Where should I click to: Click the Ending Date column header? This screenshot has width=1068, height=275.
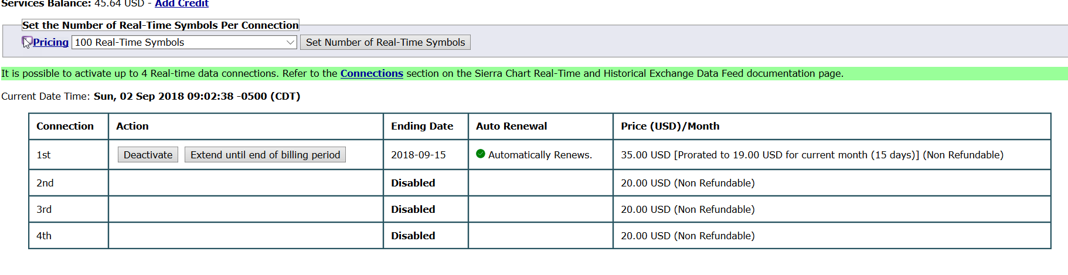point(422,126)
